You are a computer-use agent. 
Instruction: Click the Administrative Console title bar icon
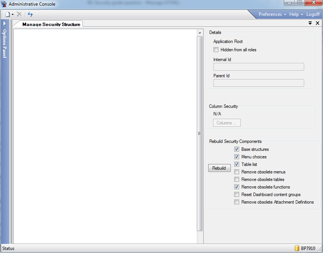point(4,4)
